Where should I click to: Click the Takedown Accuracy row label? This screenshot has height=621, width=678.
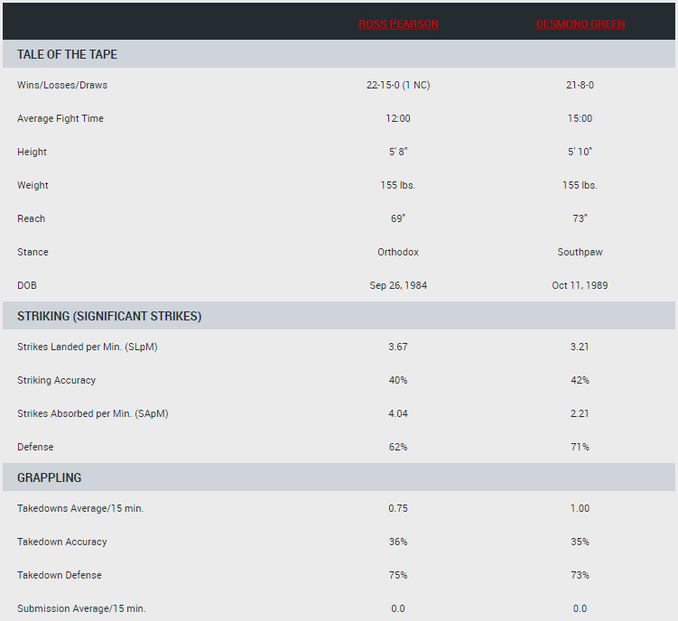[x=62, y=542]
